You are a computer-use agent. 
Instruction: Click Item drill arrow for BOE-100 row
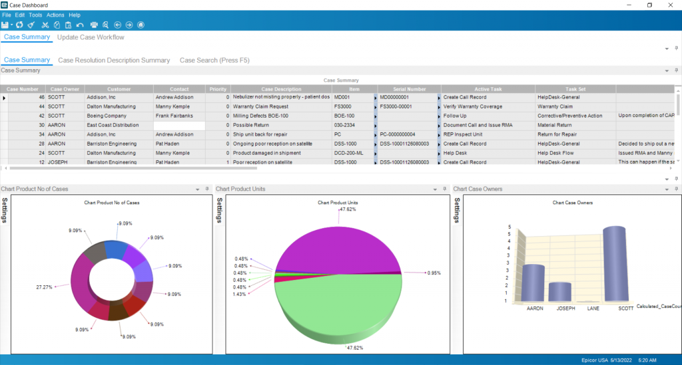(x=376, y=116)
